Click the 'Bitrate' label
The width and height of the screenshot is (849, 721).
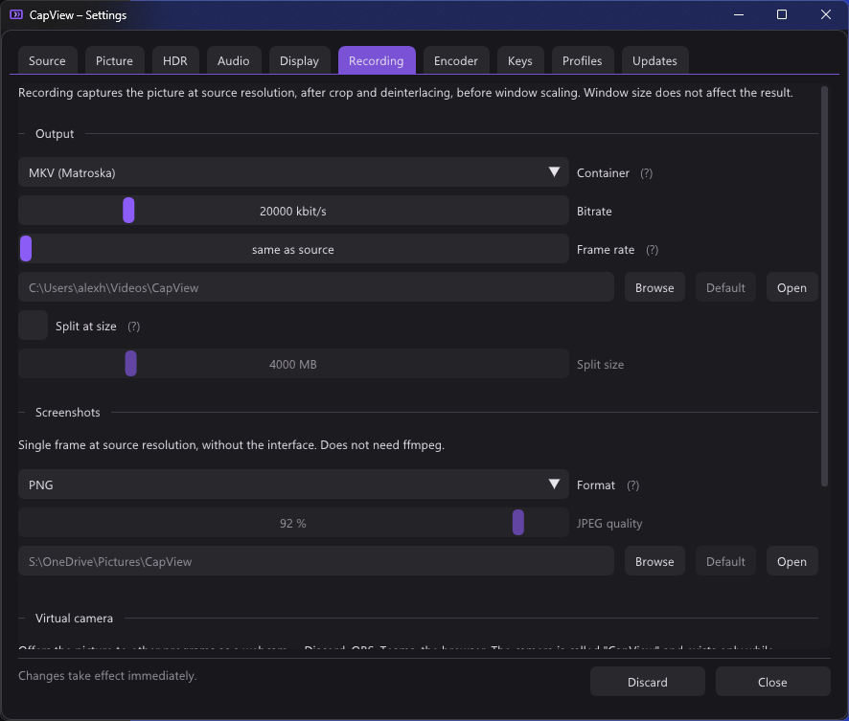[594, 212]
